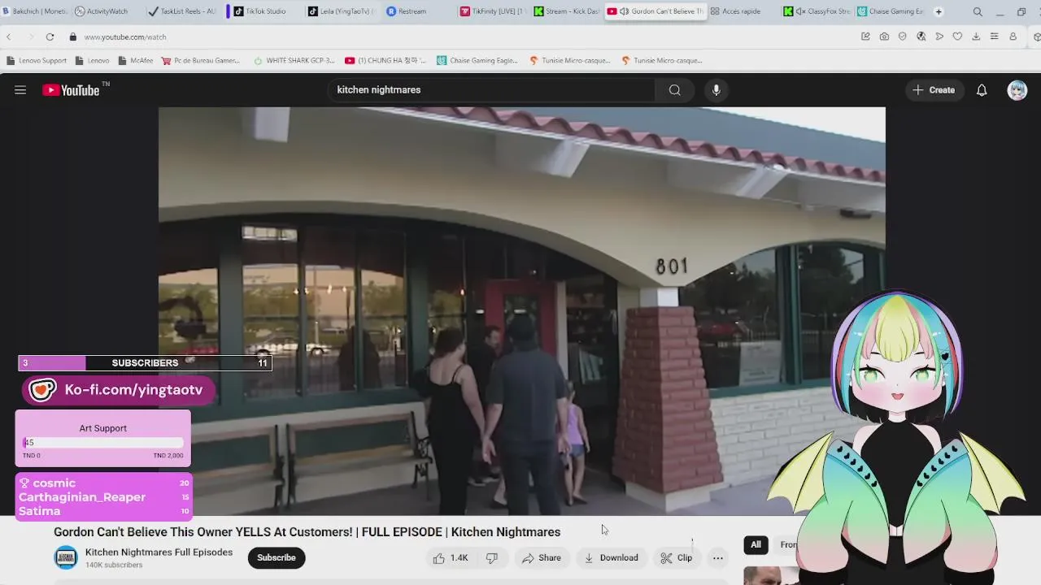
Task: Open the Create button on YouTube
Action: coord(934,90)
